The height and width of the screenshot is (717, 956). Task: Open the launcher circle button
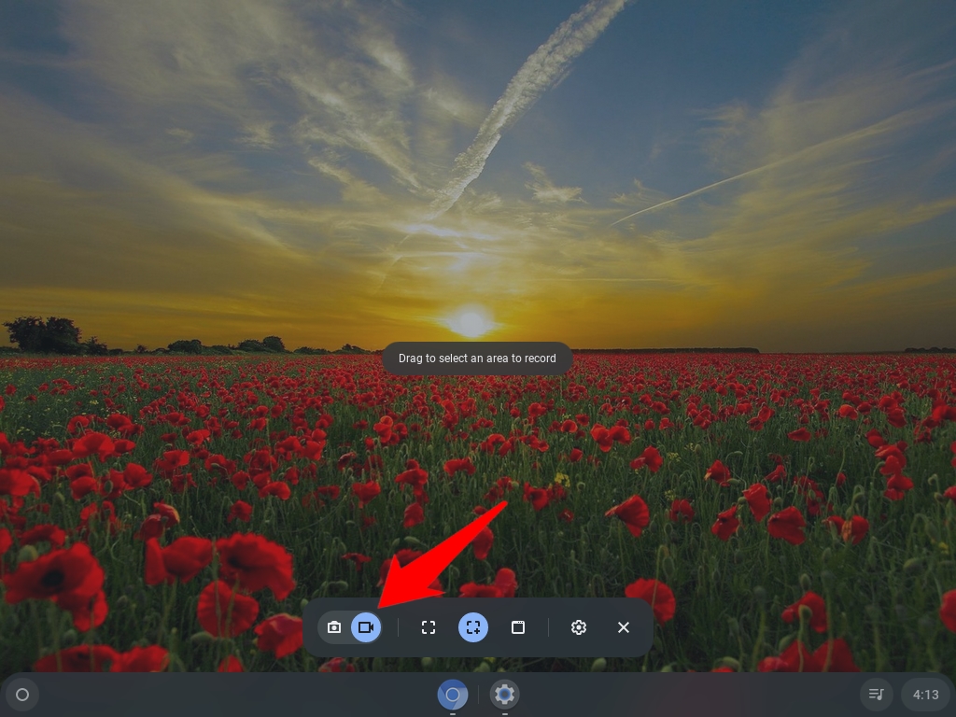point(22,695)
